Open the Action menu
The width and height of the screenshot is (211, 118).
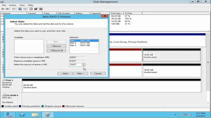13,5
